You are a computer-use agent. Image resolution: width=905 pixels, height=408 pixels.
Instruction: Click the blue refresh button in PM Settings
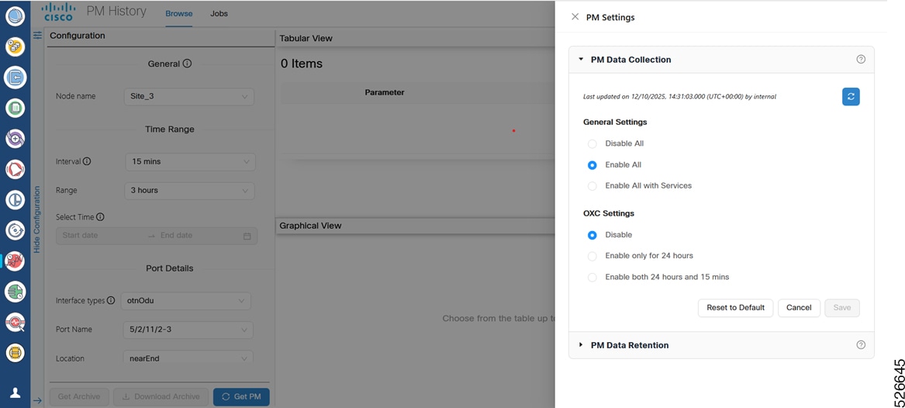pos(851,96)
